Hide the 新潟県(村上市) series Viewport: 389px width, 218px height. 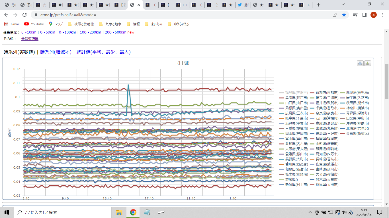tap(294, 185)
